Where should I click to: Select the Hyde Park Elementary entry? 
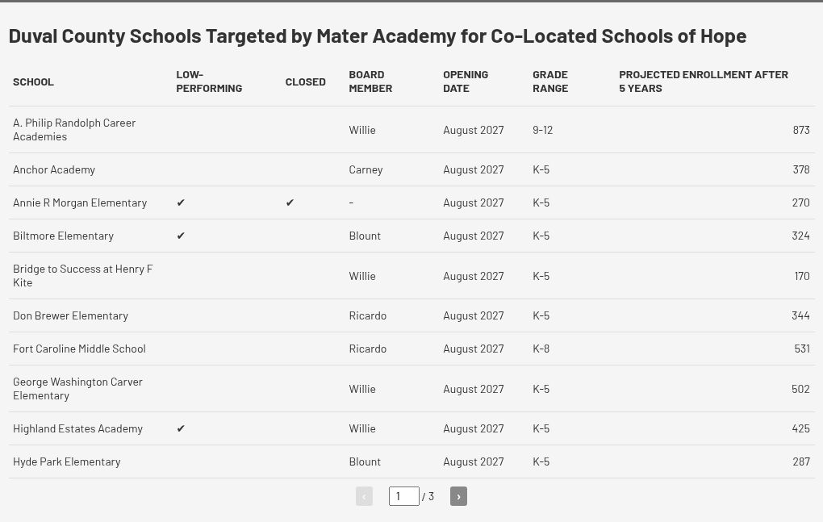67,461
